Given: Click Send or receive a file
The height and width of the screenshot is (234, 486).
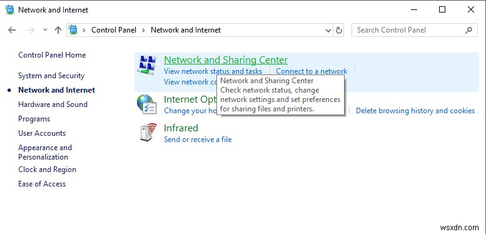Looking at the screenshot, I should click(x=198, y=140).
